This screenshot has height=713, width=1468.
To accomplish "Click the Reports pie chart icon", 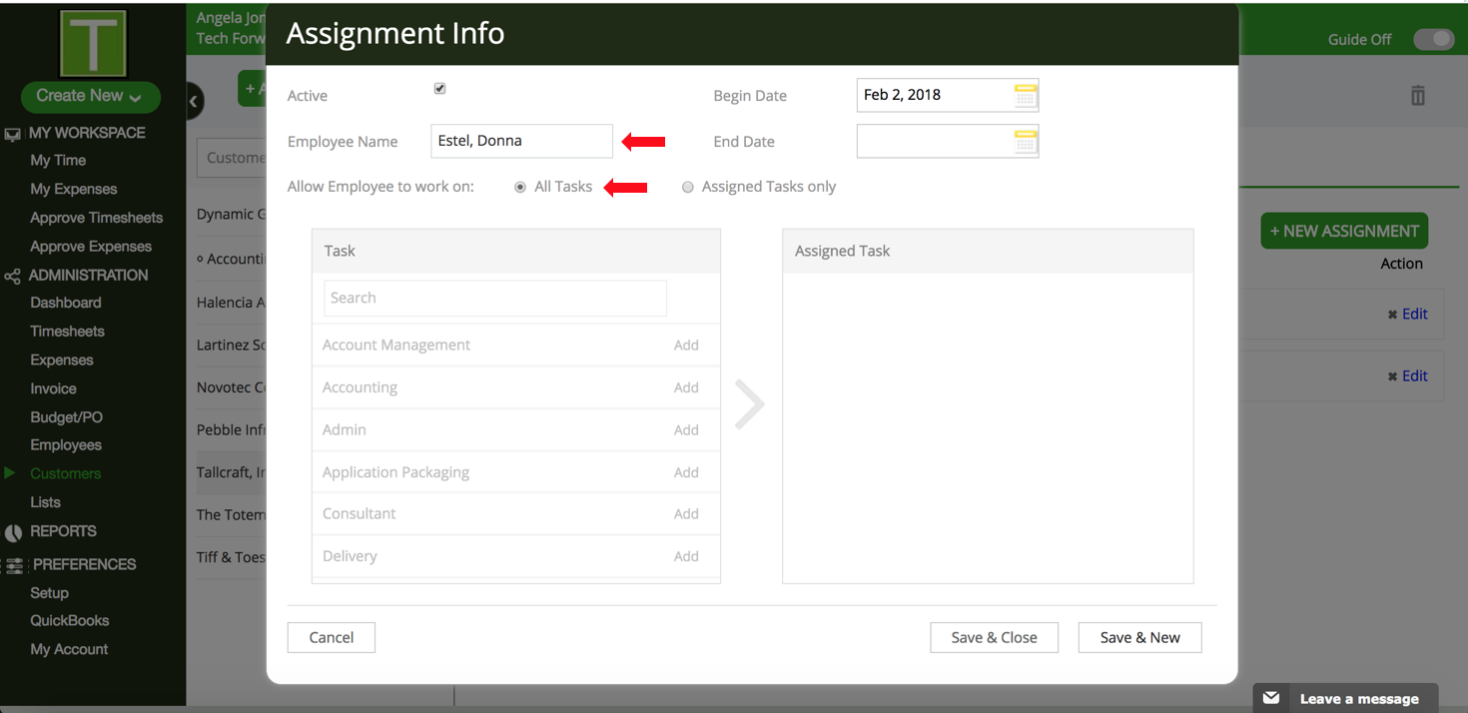I will tap(13, 532).
